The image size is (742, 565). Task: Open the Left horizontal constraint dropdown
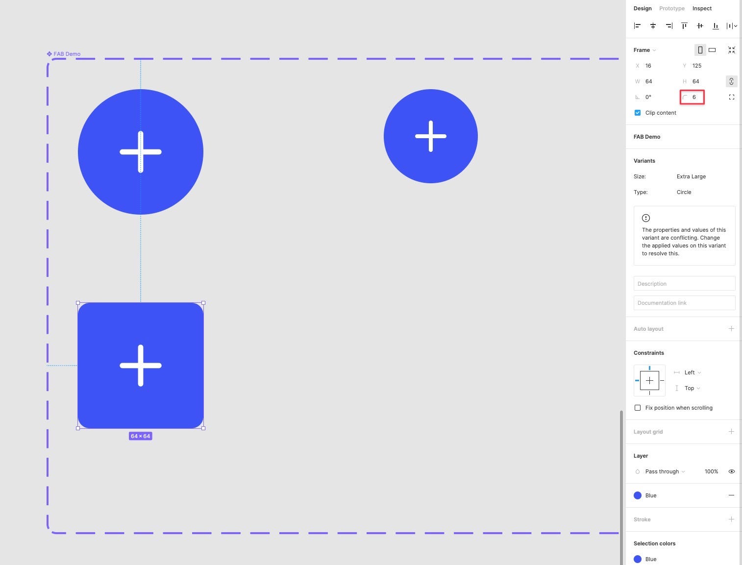click(693, 372)
